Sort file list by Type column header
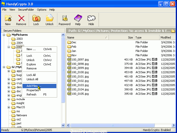This screenshot has width=177, height=133. coord(147,37)
